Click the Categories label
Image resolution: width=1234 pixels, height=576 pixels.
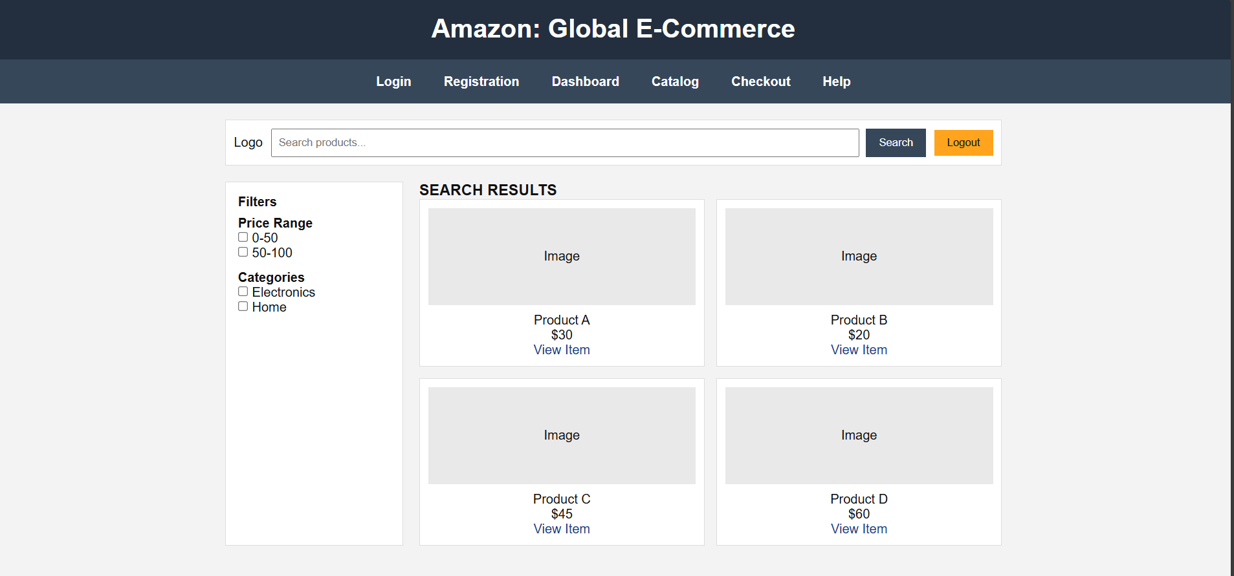[x=271, y=277]
